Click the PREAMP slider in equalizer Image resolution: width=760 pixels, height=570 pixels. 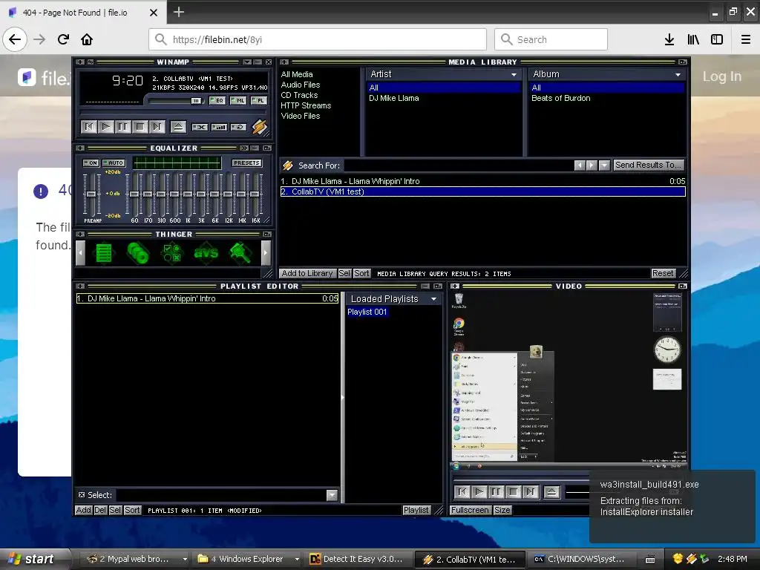tap(91, 194)
